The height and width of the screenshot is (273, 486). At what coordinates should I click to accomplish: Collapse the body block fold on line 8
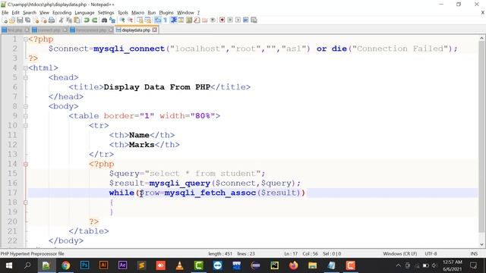point(26,106)
